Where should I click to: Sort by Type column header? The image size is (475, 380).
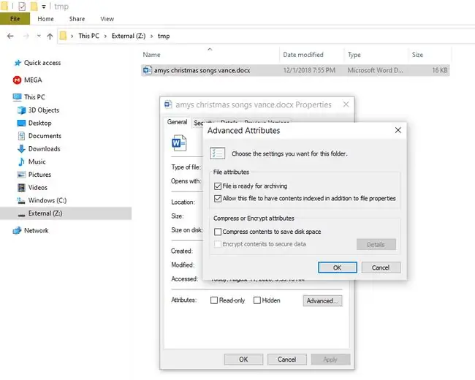(x=376, y=55)
